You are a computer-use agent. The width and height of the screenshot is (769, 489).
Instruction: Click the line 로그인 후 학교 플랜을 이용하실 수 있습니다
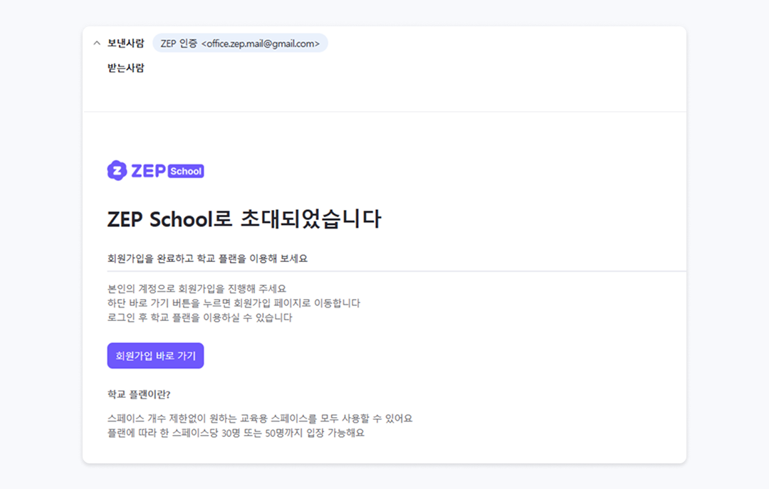[199, 317]
